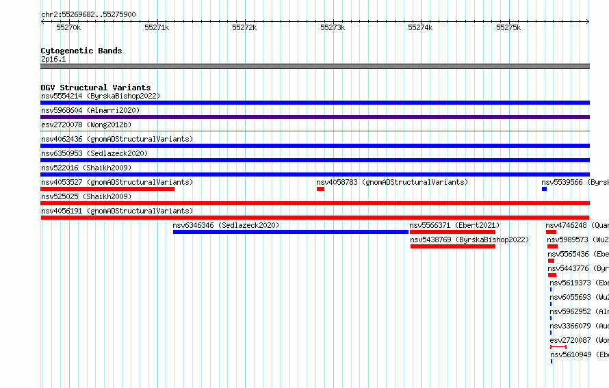Open the nsv5438769 (ByrskaBishop2022) label
This screenshot has width=609, height=388.
pyautogui.click(x=469, y=240)
